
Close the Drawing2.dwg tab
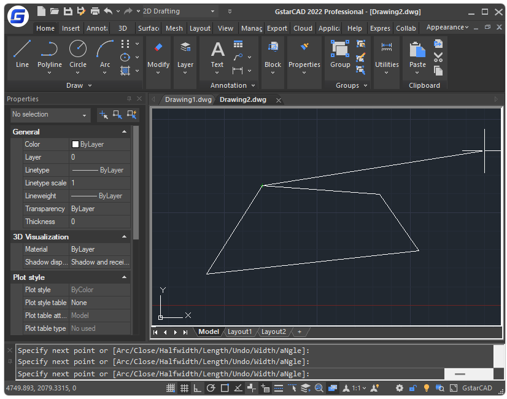click(x=279, y=100)
